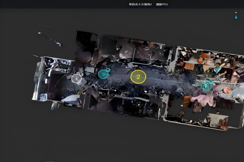
Task: Toggle the checkmark badge on waypoint 3
Action: [108, 70]
